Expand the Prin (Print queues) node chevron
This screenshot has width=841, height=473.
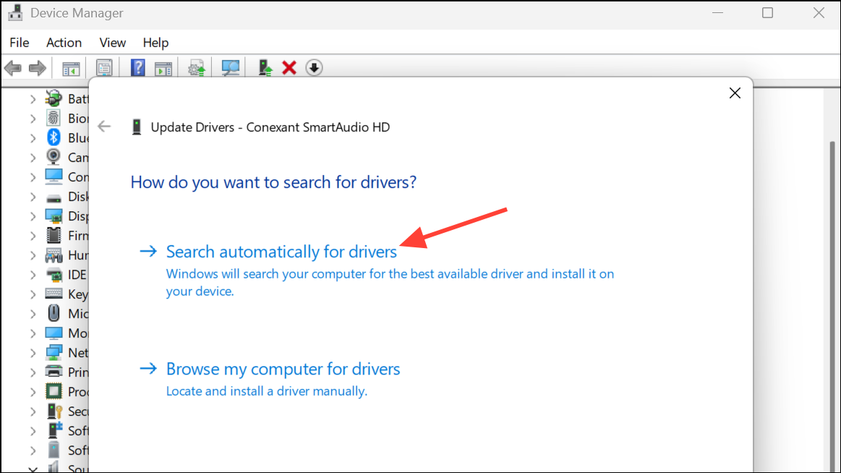point(33,372)
